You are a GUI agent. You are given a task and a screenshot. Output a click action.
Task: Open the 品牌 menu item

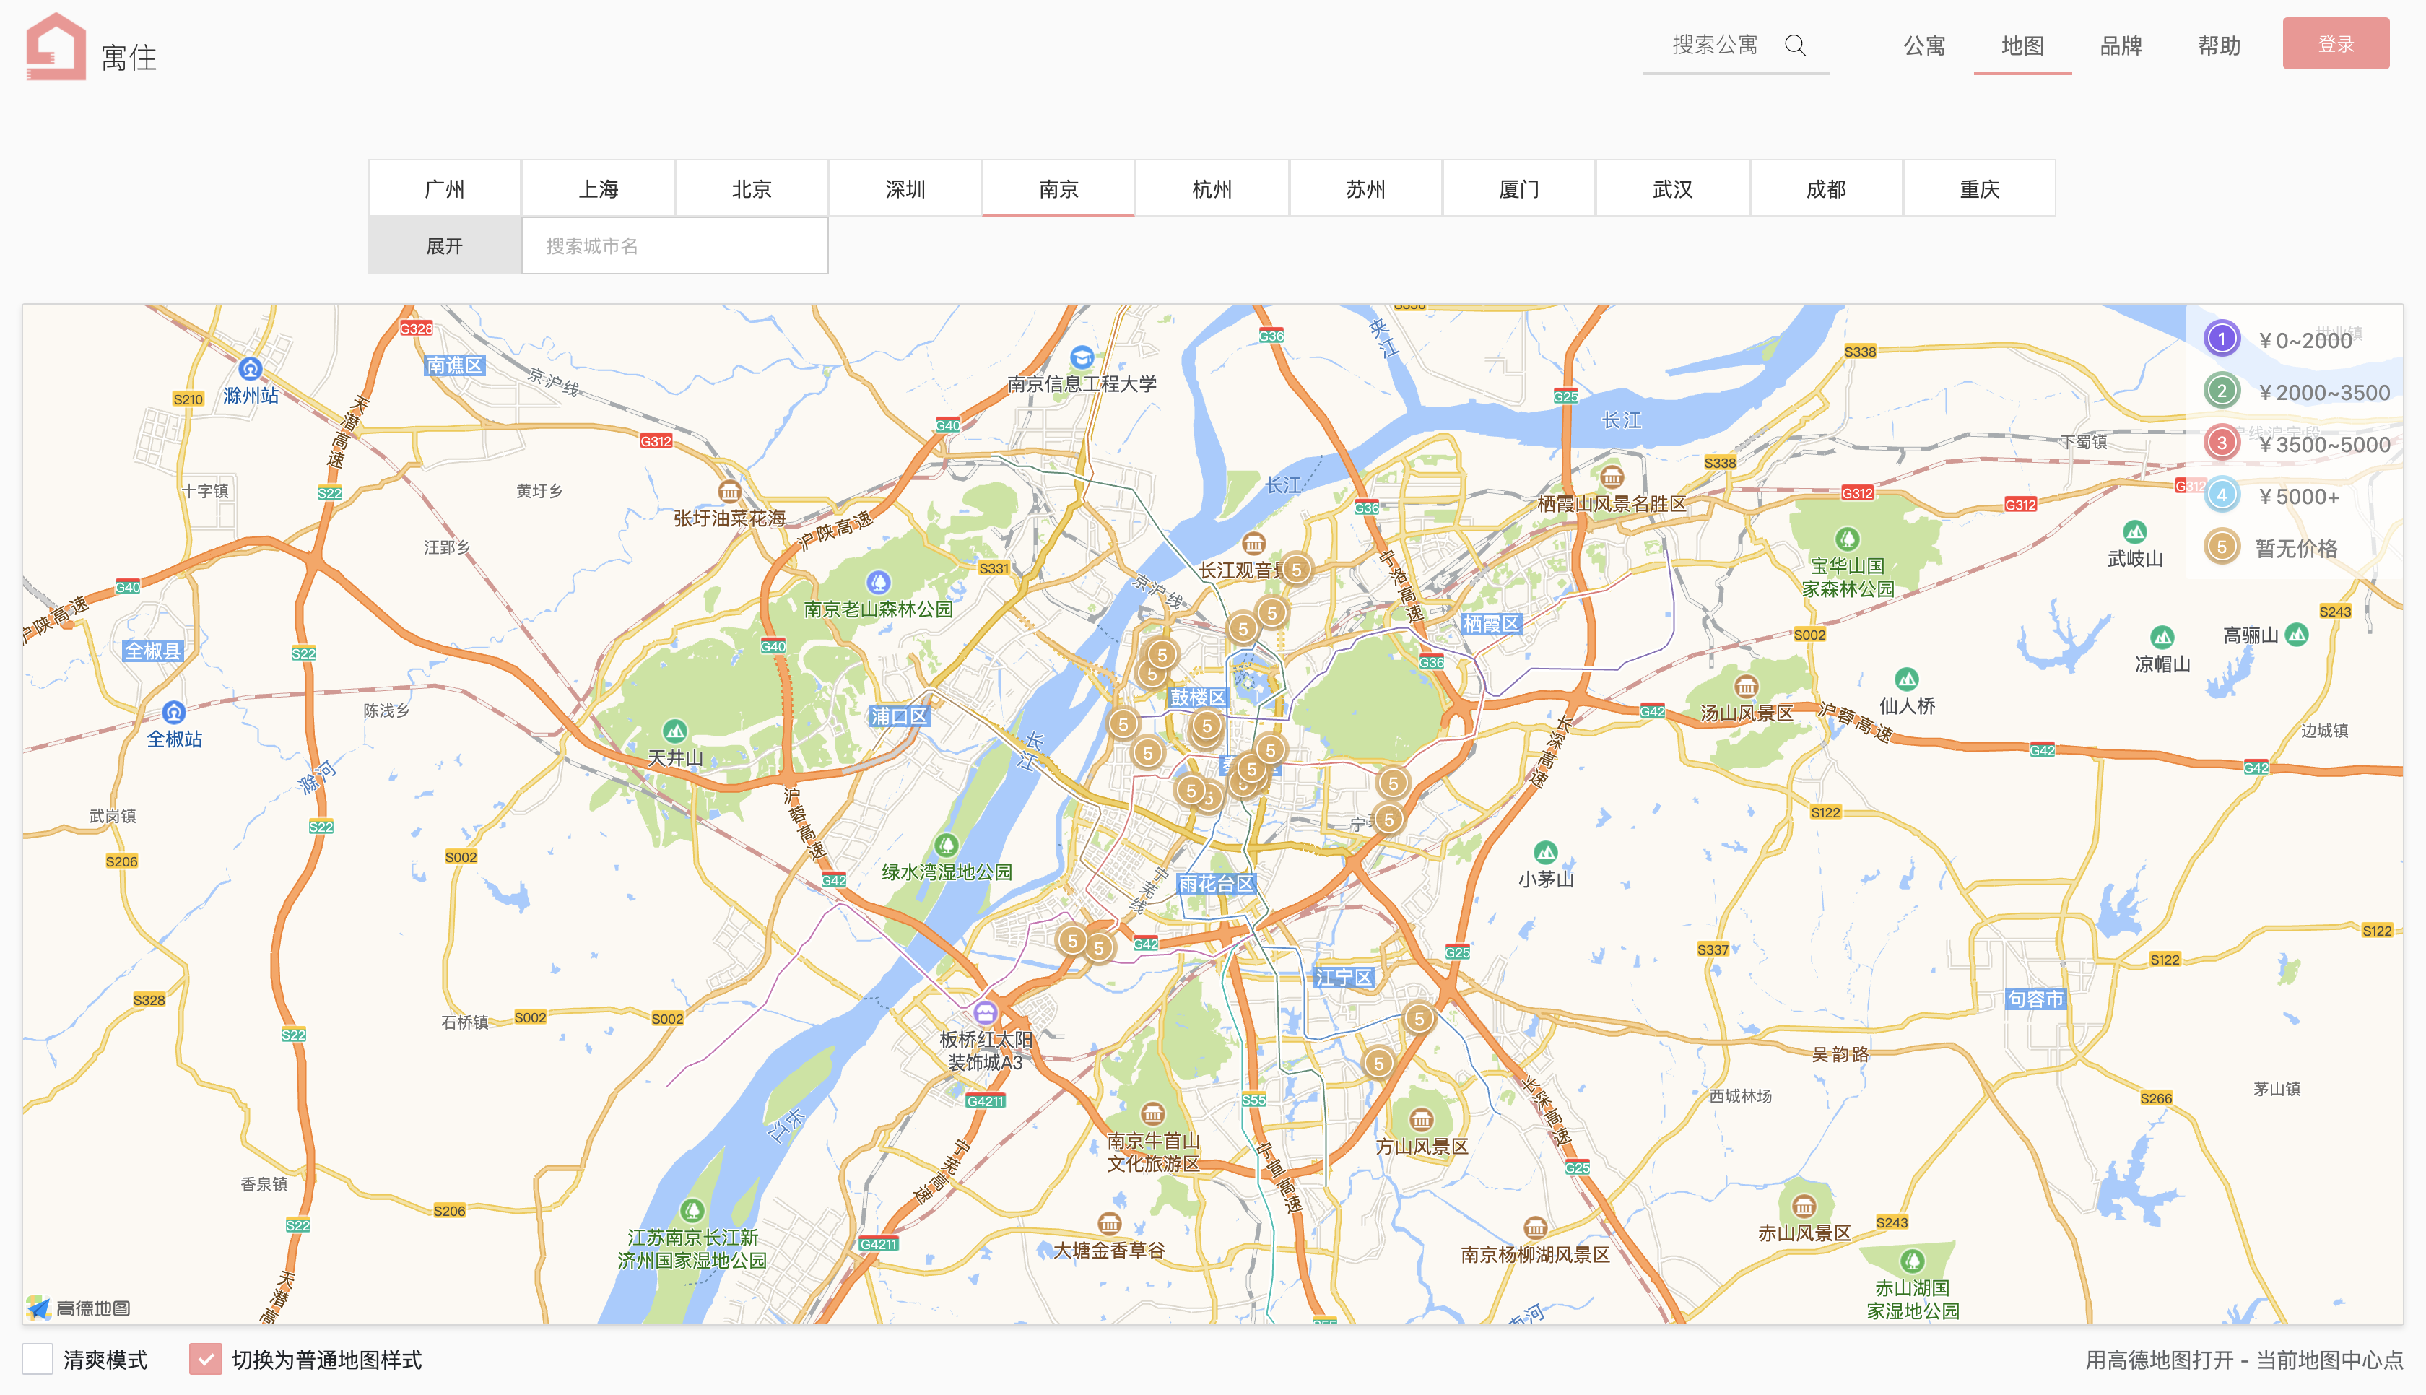tap(2121, 45)
